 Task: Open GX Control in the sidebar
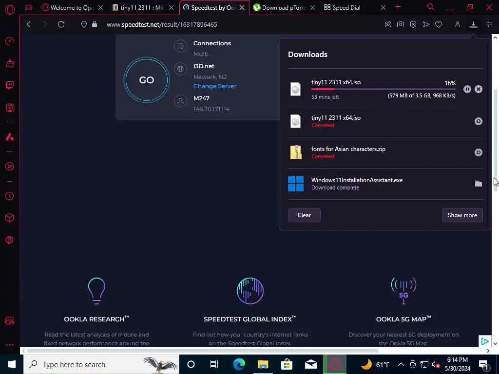[x=10, y=41]
